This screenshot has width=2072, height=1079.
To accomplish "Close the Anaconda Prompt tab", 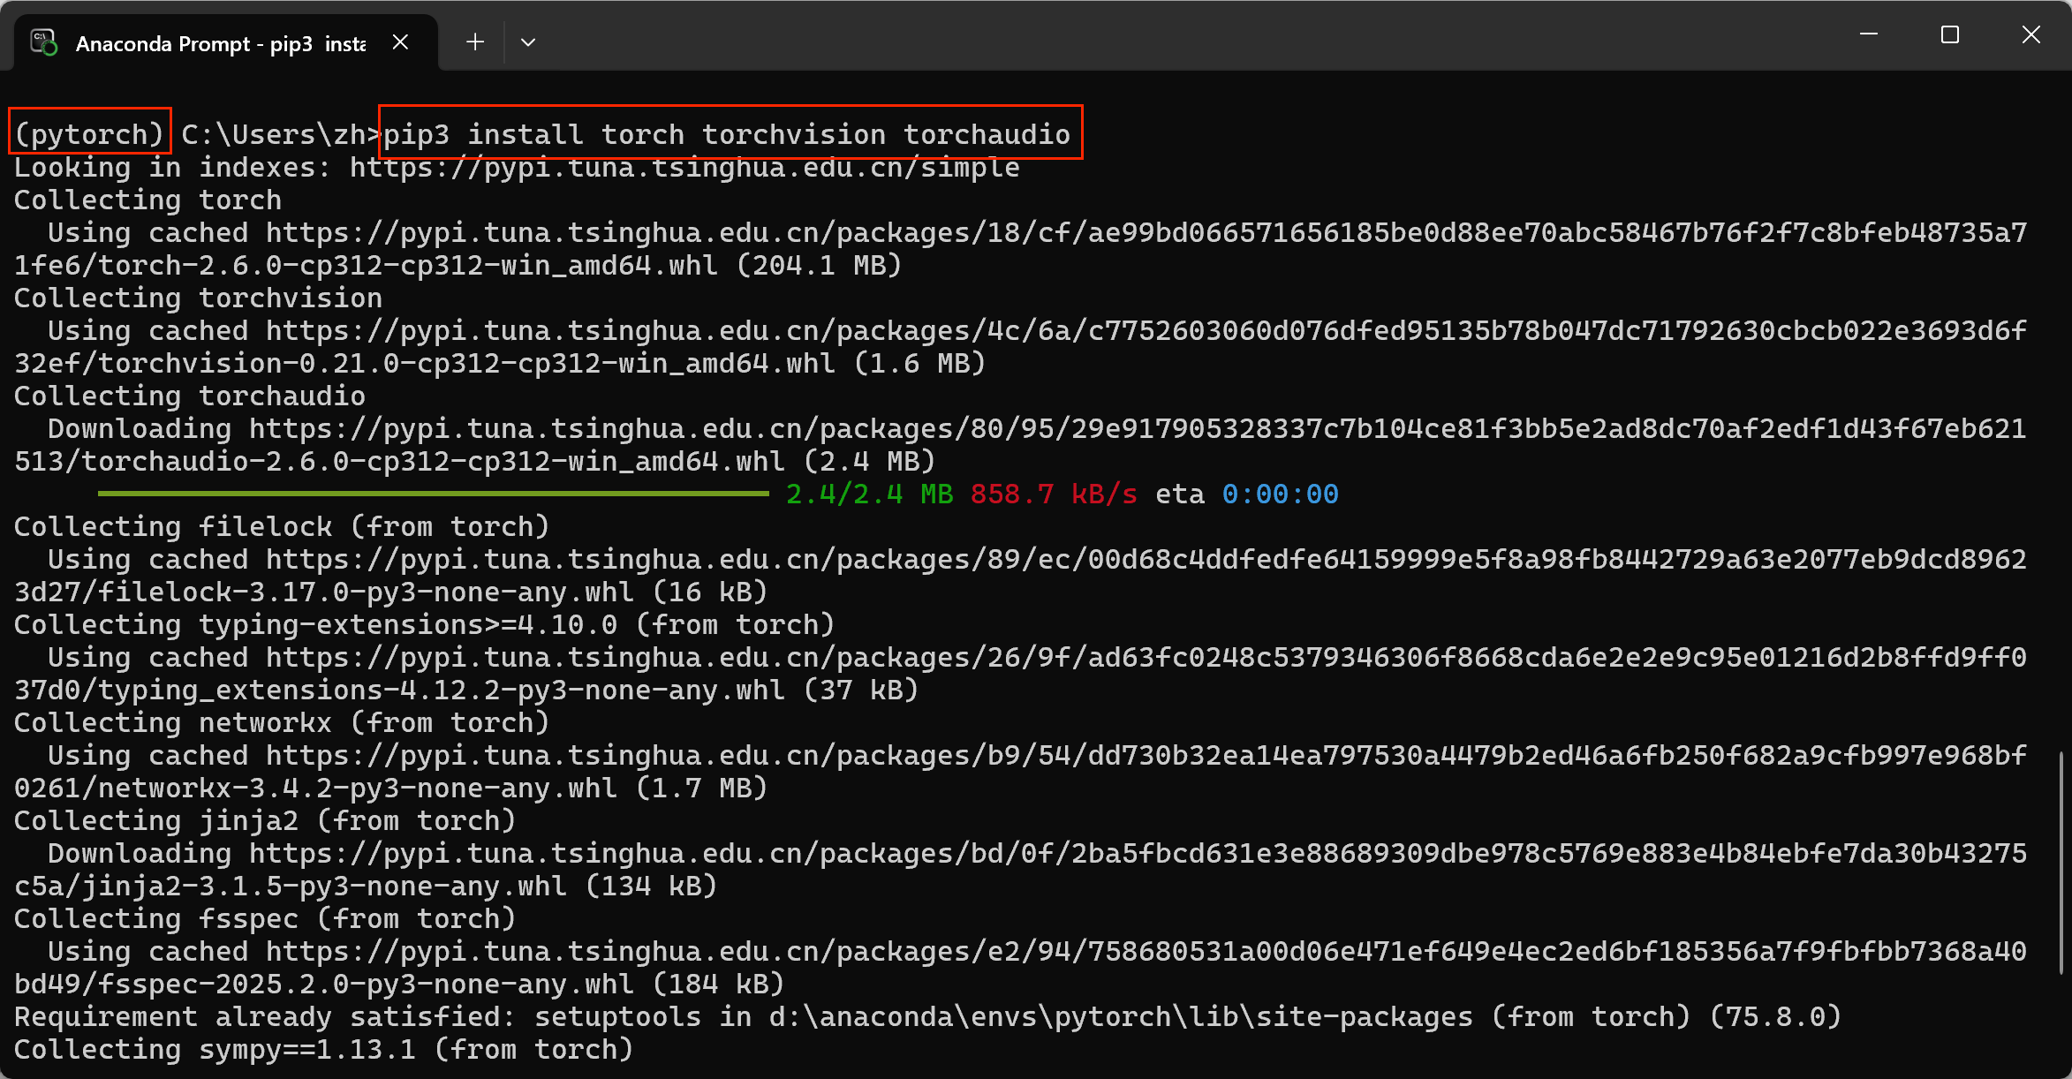I will tap(400, 42).
